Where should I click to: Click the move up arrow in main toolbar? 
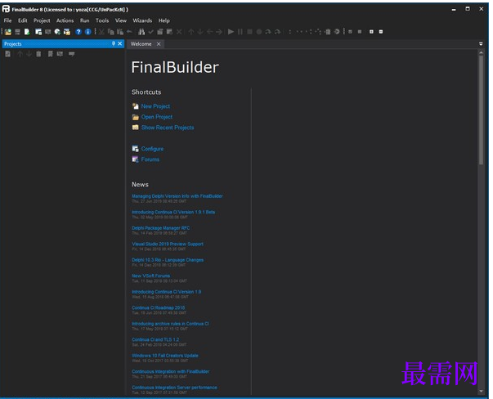pyautogui.click(x=190, y=32)
